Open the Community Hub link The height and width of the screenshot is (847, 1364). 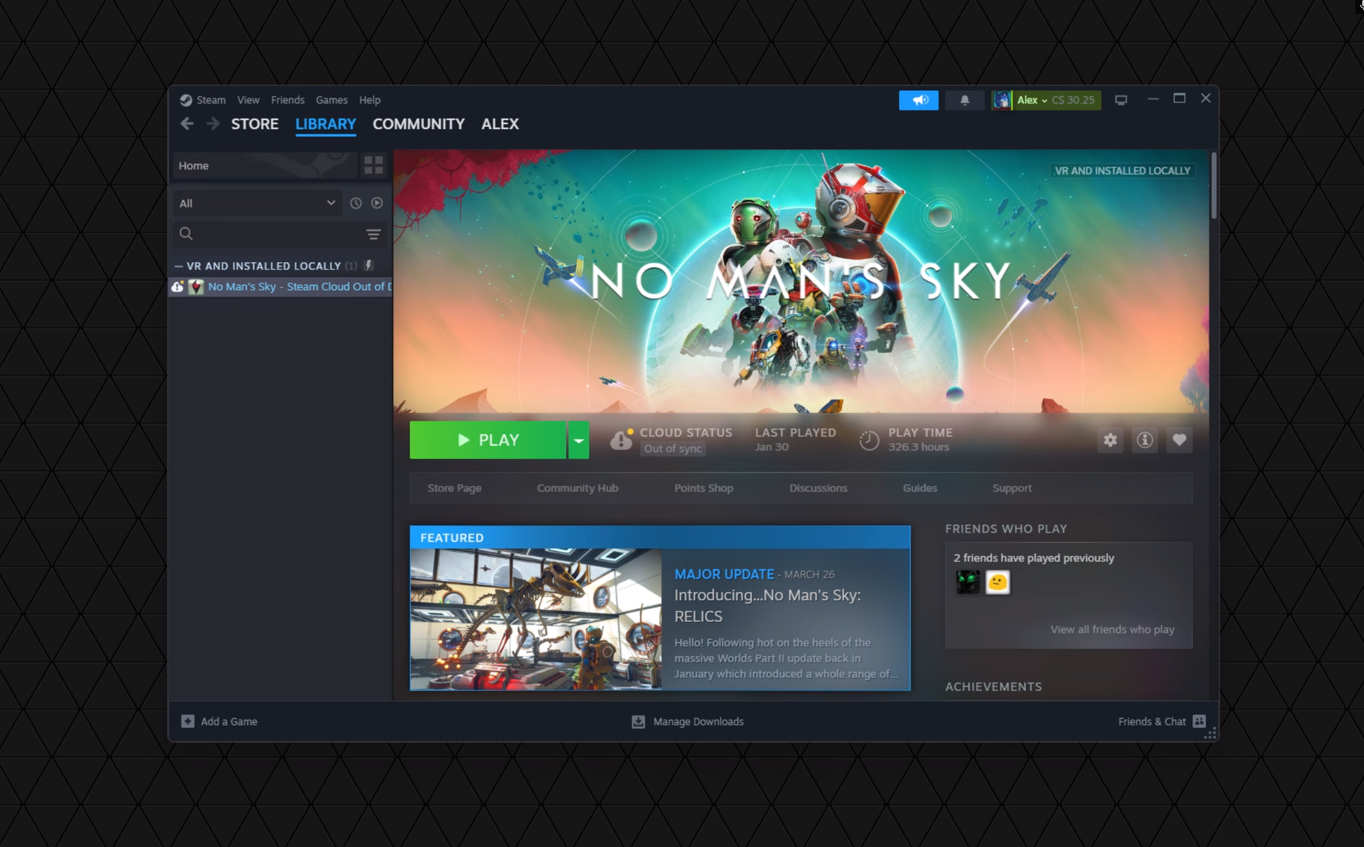pyautogui.click(x=577, y=488)
